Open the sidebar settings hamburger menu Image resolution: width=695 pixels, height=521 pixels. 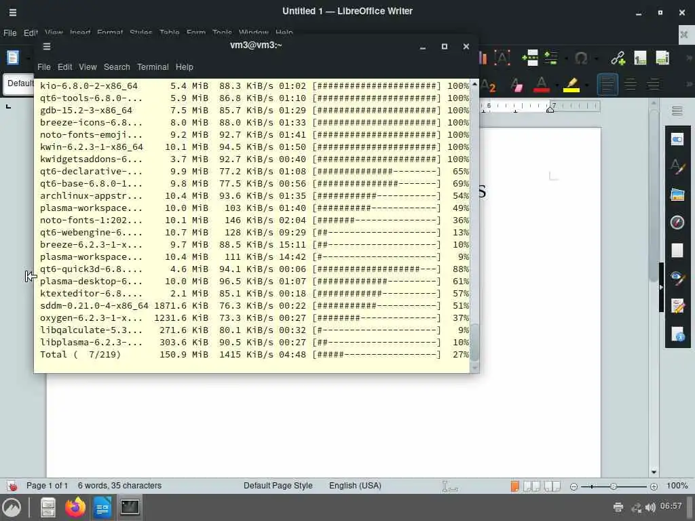[677, 111]
